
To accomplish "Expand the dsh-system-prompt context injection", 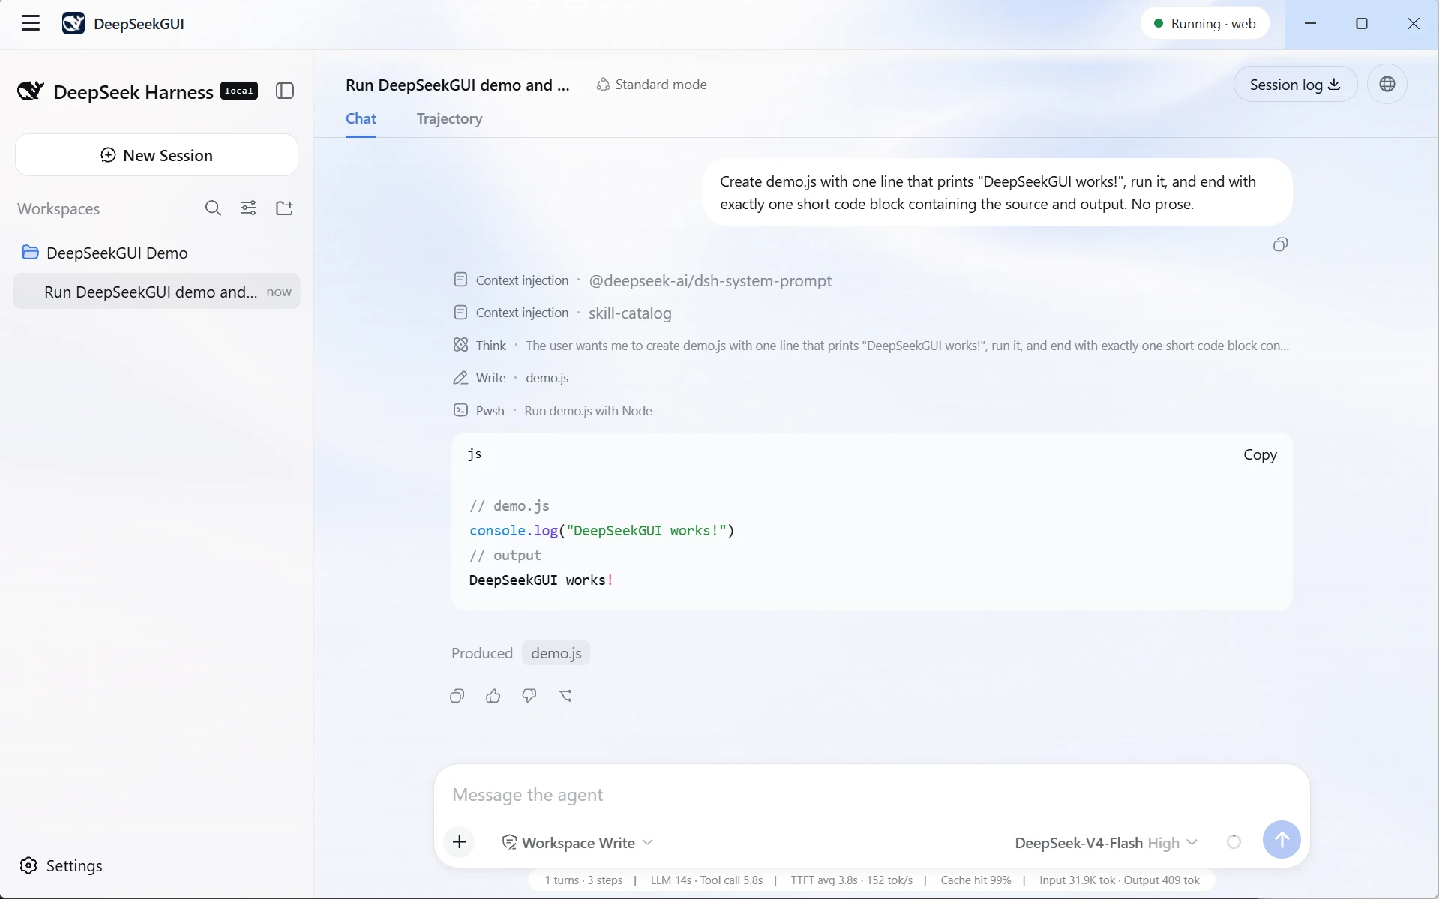I will 643,280.
